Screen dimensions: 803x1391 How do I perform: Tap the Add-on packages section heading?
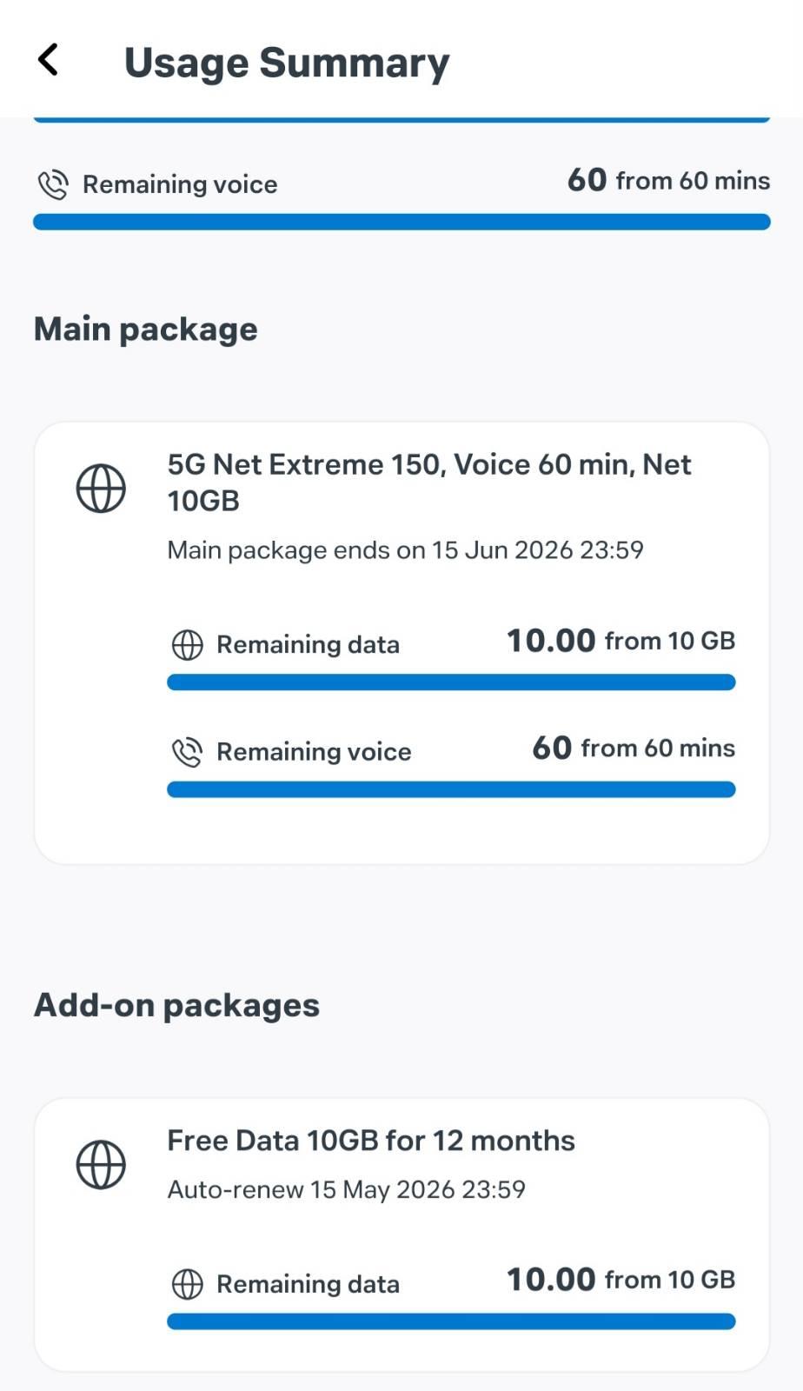coord(177,1005)
